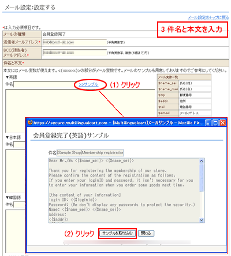Viewport: 231px width, 256px height.
Task: Click the Japanese 件名 subject field
Action: point(19,144)
